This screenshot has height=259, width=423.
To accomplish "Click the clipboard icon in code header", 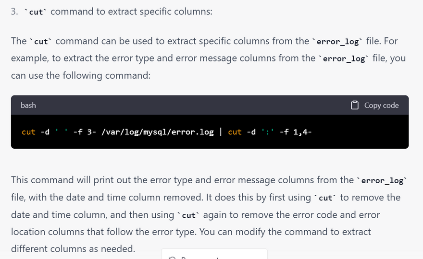I will (x=355, y=105).
